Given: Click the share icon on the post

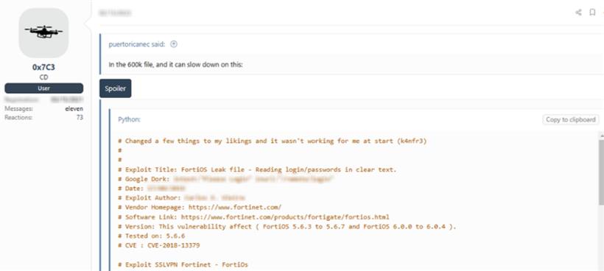Looking at the screenshot, I should click(578, 13).
